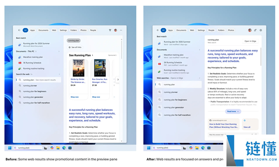Click the taskbar search box in the Before screenshot
Viewport: 279px width, 167px height.
28,148
